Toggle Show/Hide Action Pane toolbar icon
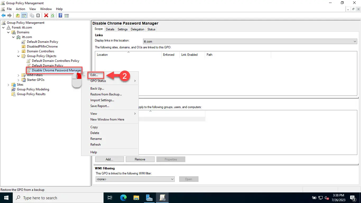This screenshot has height=203, width=361. [x=67, y=15]
